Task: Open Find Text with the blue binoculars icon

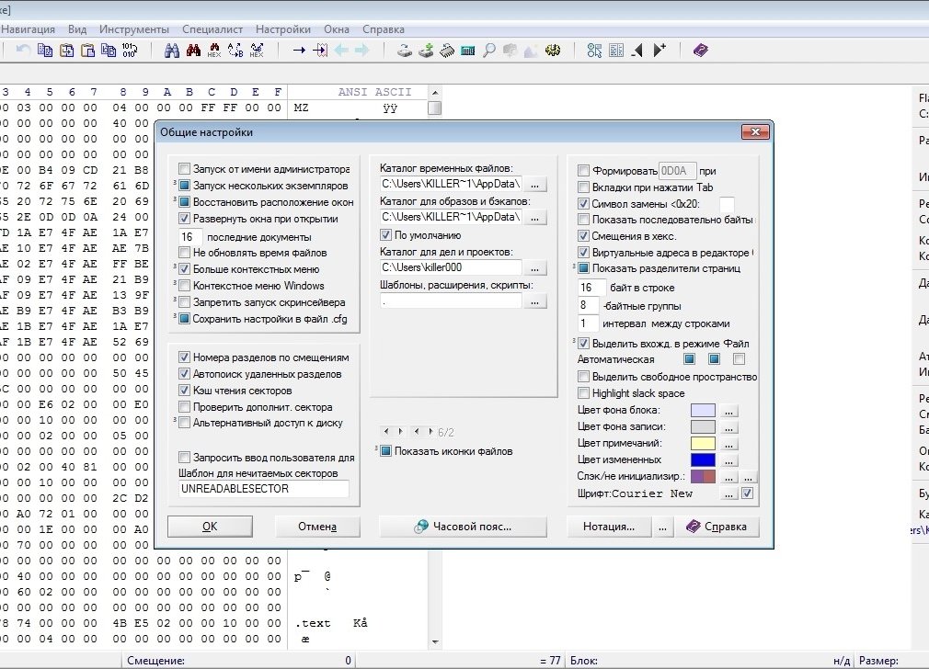Action: pos(172,51)
